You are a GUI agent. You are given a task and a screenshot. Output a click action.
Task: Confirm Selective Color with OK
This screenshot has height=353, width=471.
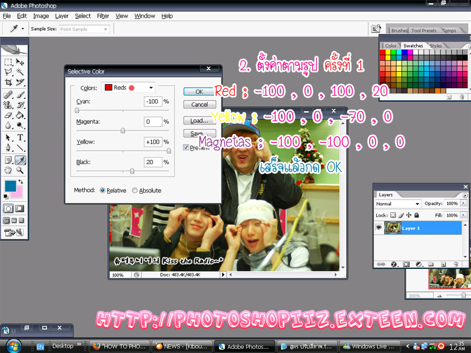pyautogui.click(x=200, y=92)
